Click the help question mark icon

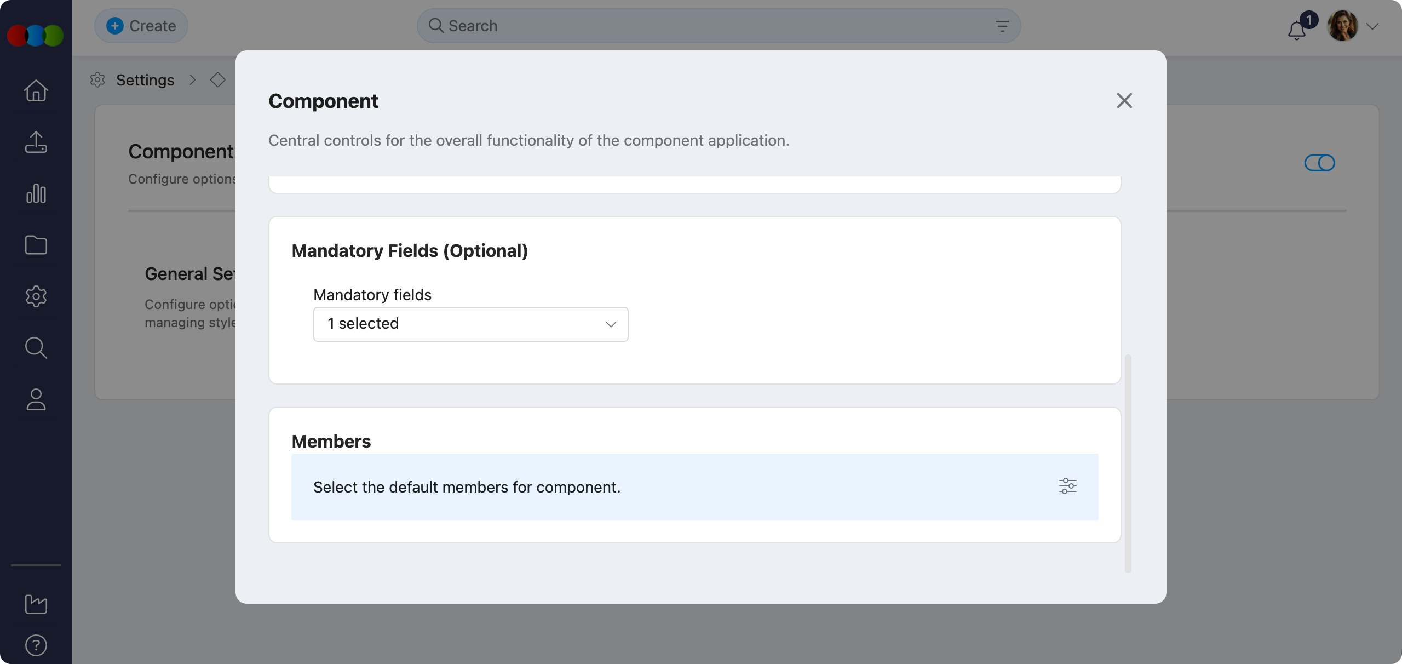pos(36,645)
